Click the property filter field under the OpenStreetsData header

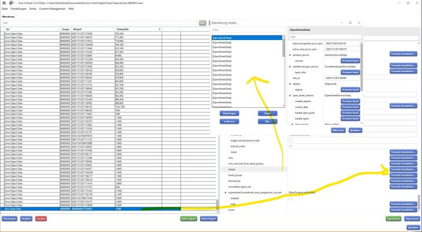325,37
